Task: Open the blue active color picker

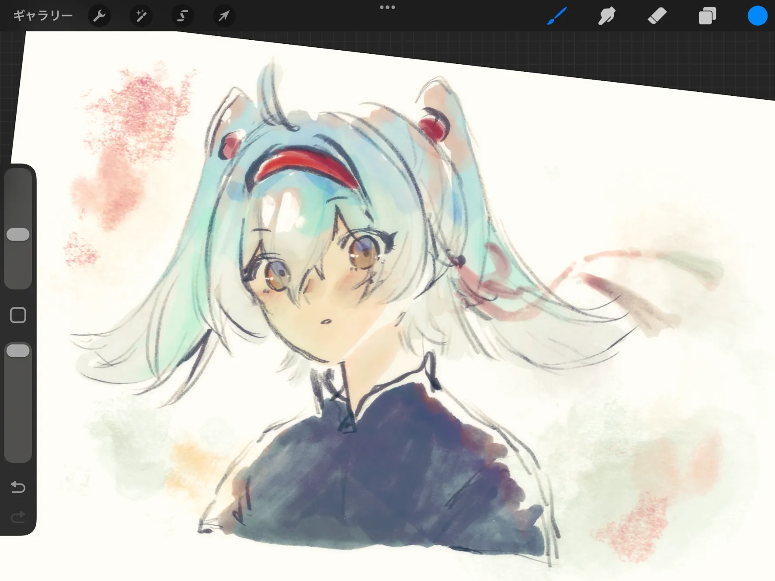Action: [x=758, y=16]
